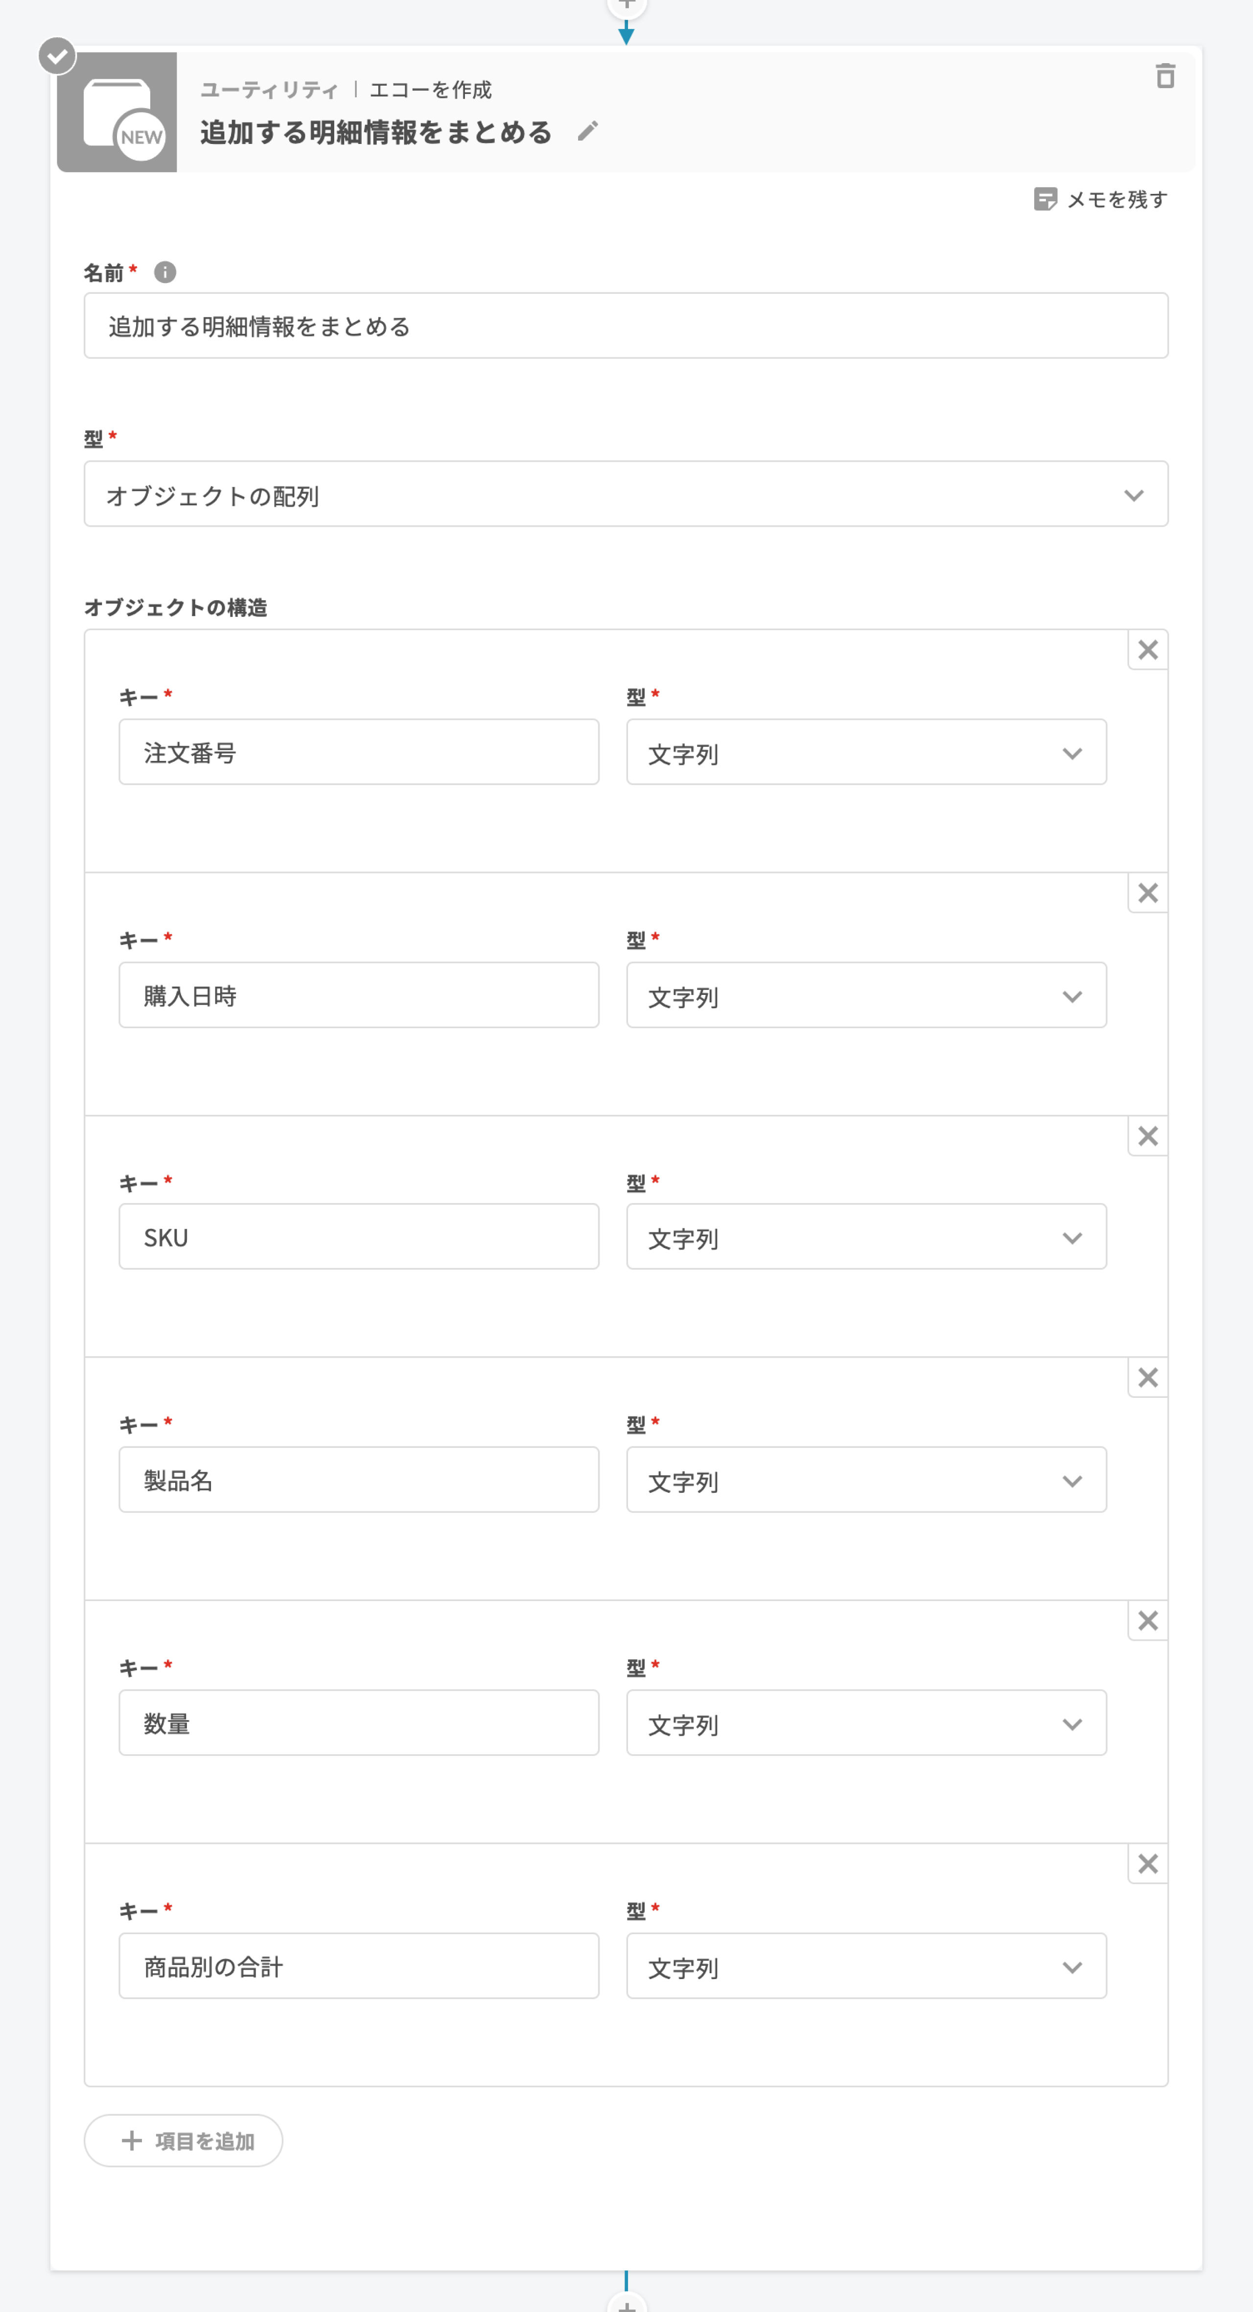This screenshot has height=2312, width=1253.
Task: Delete the 数量 key row
Action: click(1147, 1621)
